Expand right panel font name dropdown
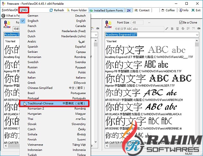This screenshot has height=156, width=203. pos(197,35)
